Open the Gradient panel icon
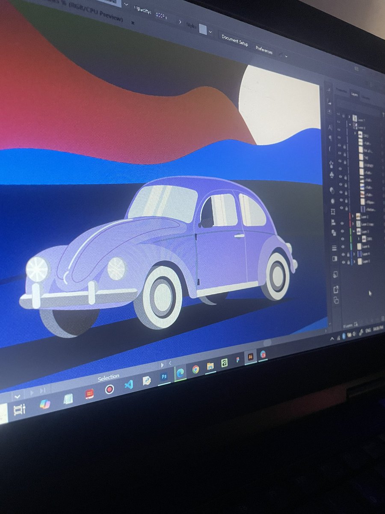 click(x=335, y=259)
